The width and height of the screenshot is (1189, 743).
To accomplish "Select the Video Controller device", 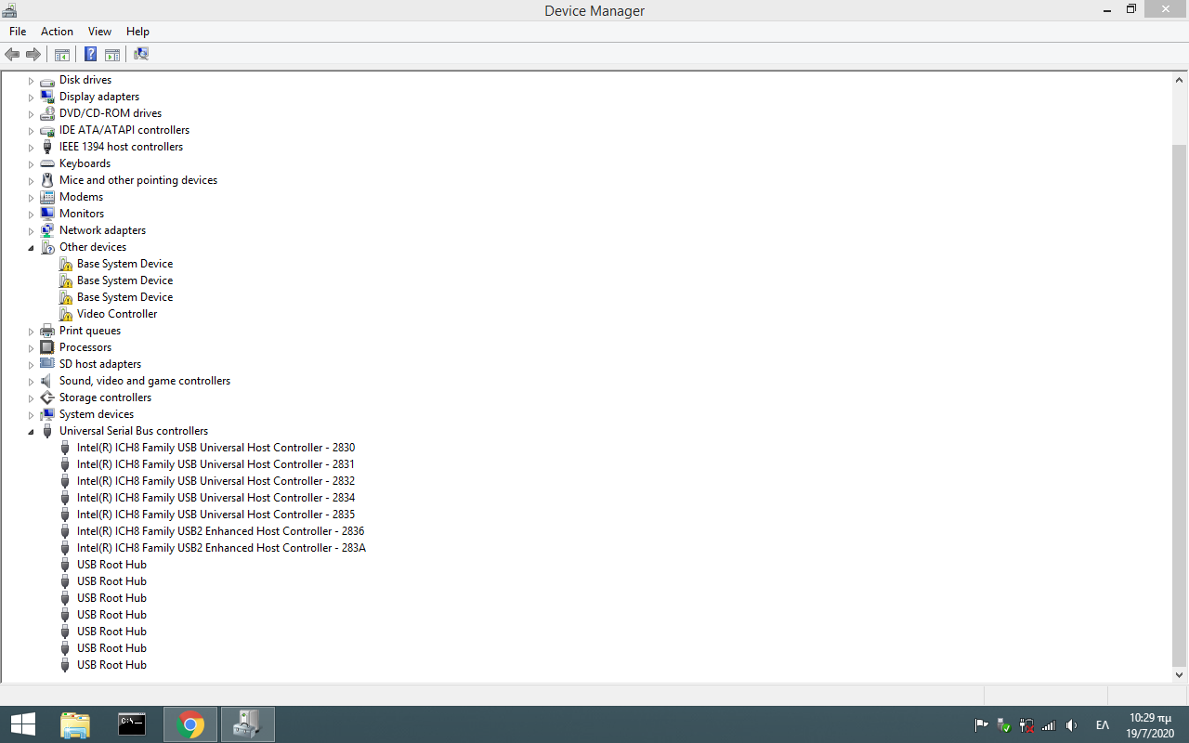I will pos(117,314).
